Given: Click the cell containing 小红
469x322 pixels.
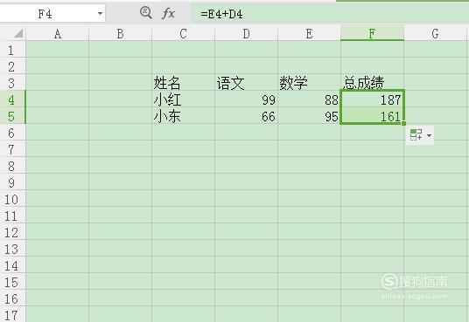Looking at the screenshot, I should click(184, 99).
